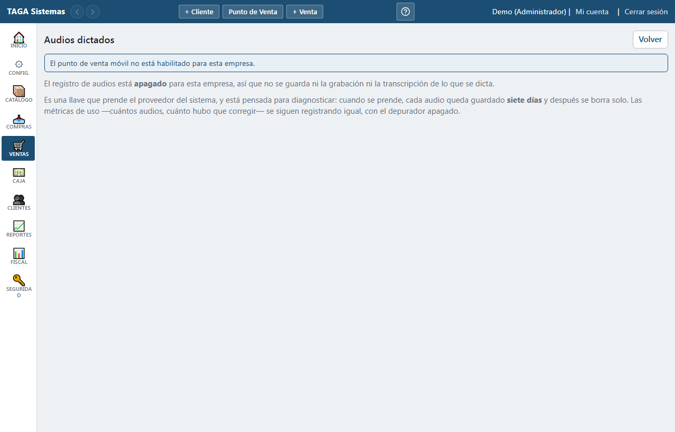Screen dimensions: 675x432
Task: Click the TAGA Sistemas brand title
Action: tap(36, 12)
